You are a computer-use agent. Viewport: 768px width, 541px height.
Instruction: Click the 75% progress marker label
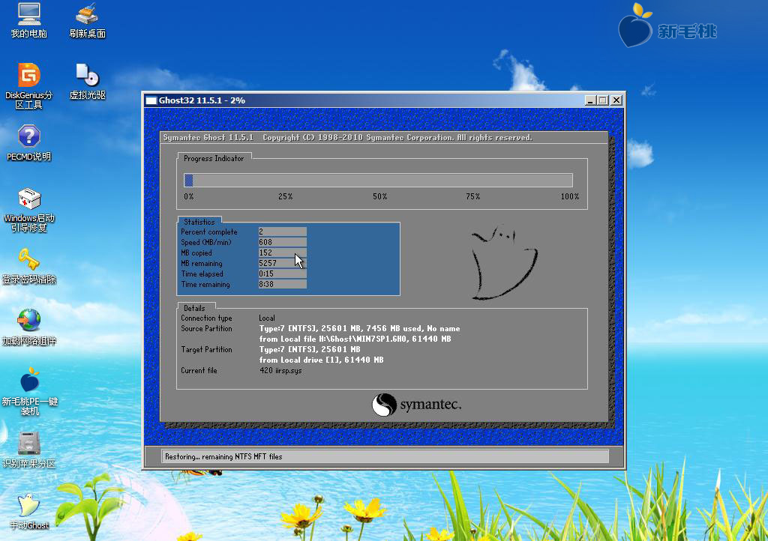(x=473, y=196)
